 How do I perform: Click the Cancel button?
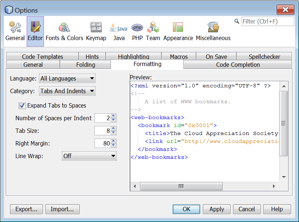(x=247, y=209)
